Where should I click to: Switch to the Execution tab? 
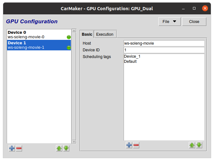(x=105, y=34)
